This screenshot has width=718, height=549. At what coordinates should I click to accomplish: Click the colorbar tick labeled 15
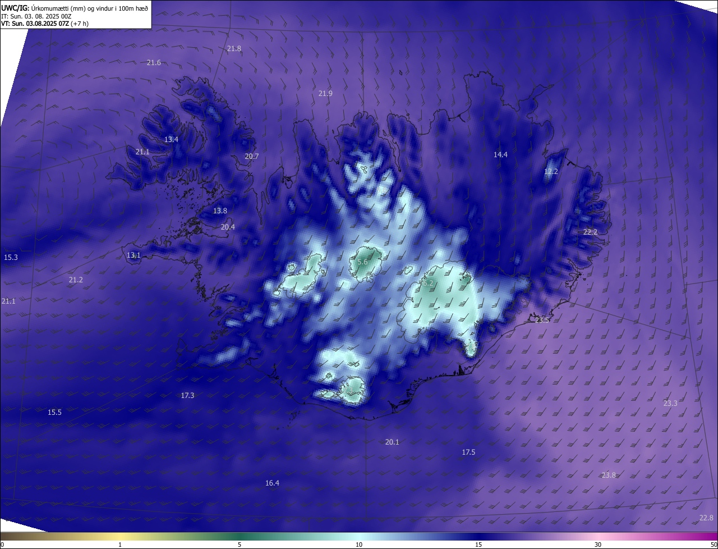click(478, 545)
